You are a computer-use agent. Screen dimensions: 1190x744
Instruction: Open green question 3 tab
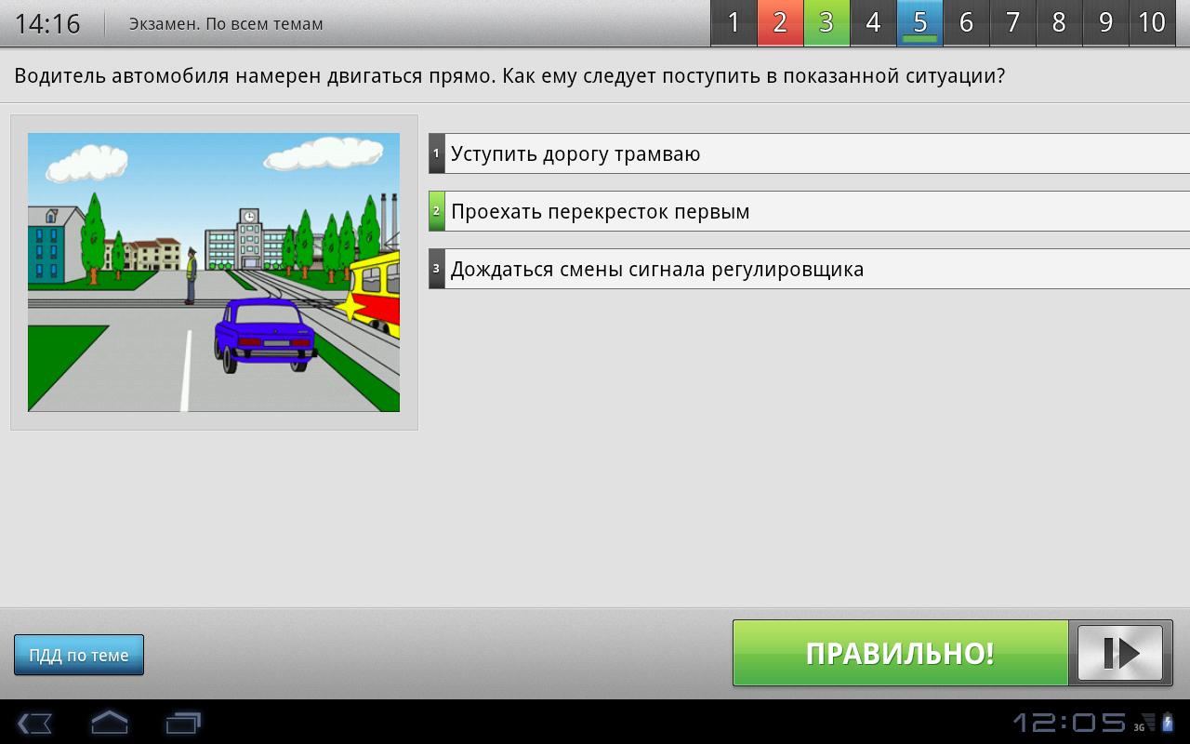(826, 23)
